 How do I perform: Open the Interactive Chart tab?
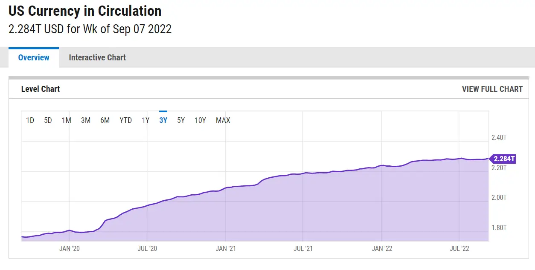click(x=97, y=57)
